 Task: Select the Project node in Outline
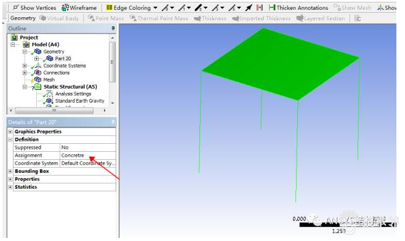pyautogui.click(x=29, y=38)
